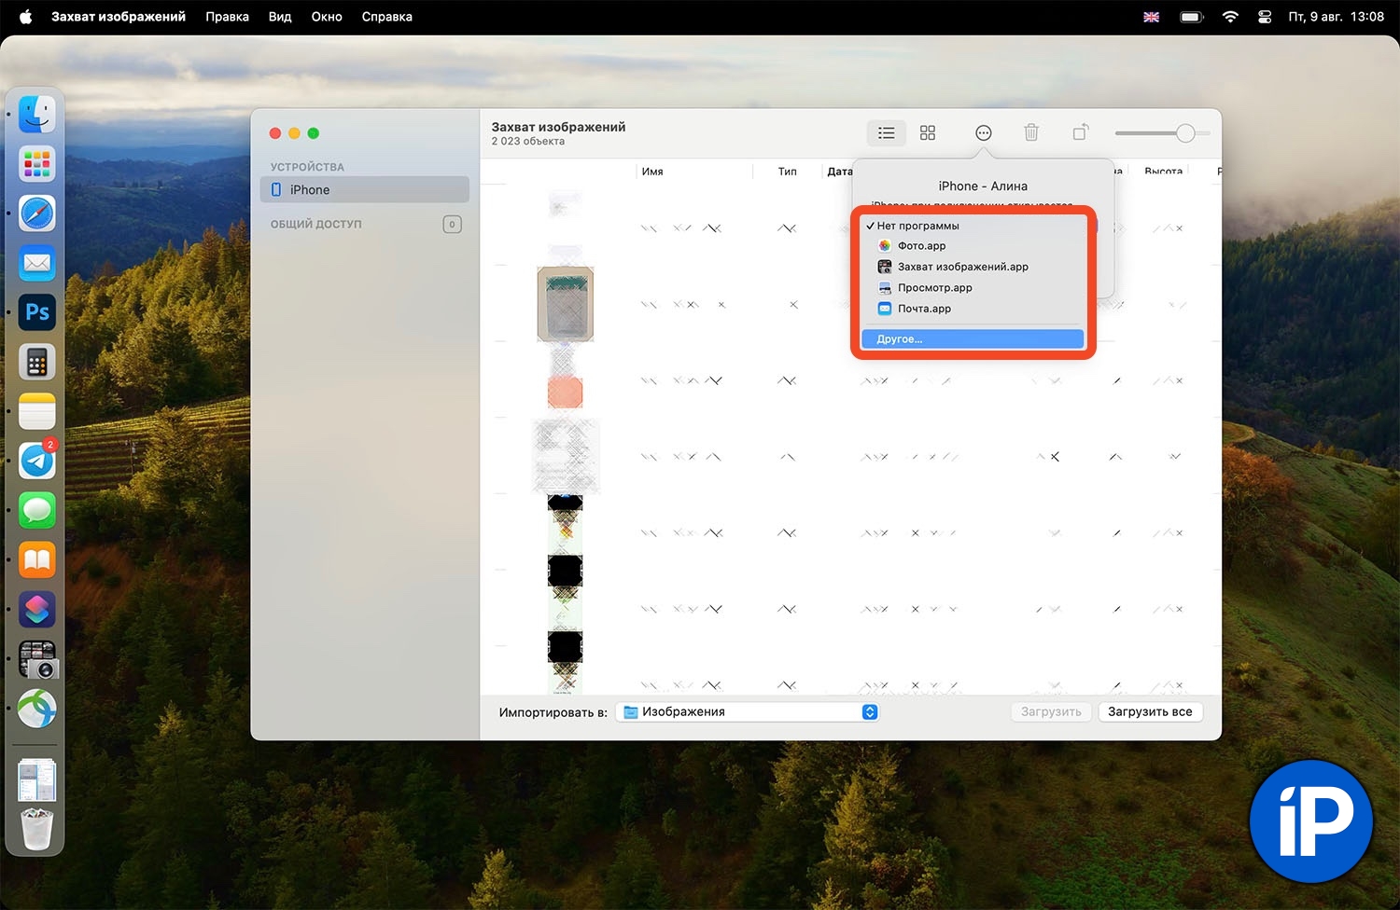Image resolution: width=1400 pixels, height=910 pixels.
Task: Click the trash delete icon in toolbar
Action: [x=1031, y=133]
